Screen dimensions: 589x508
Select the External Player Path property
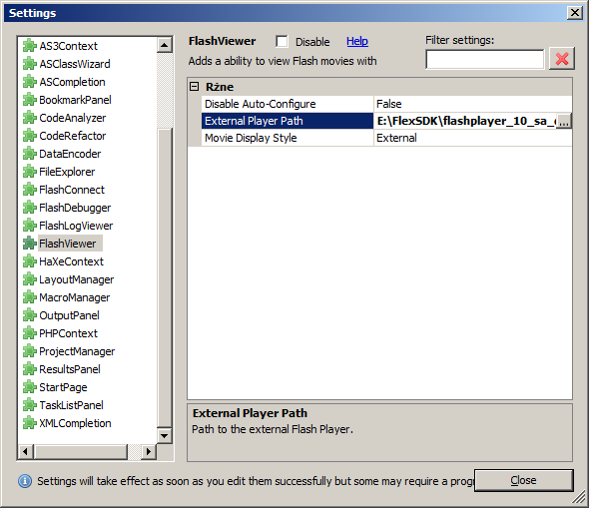coord(288,121)
